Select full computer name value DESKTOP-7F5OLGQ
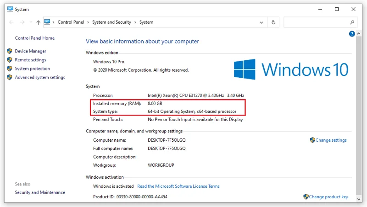 click(x=167, y=149)
